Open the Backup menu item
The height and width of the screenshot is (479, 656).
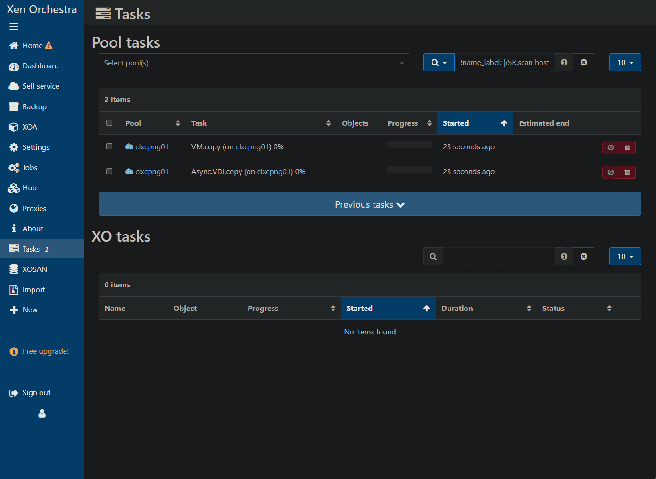click(x=34, y=107)
